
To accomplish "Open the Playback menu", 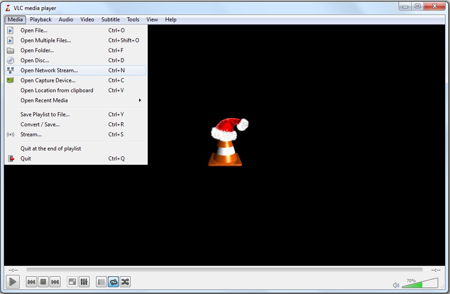I will point(41,20).
